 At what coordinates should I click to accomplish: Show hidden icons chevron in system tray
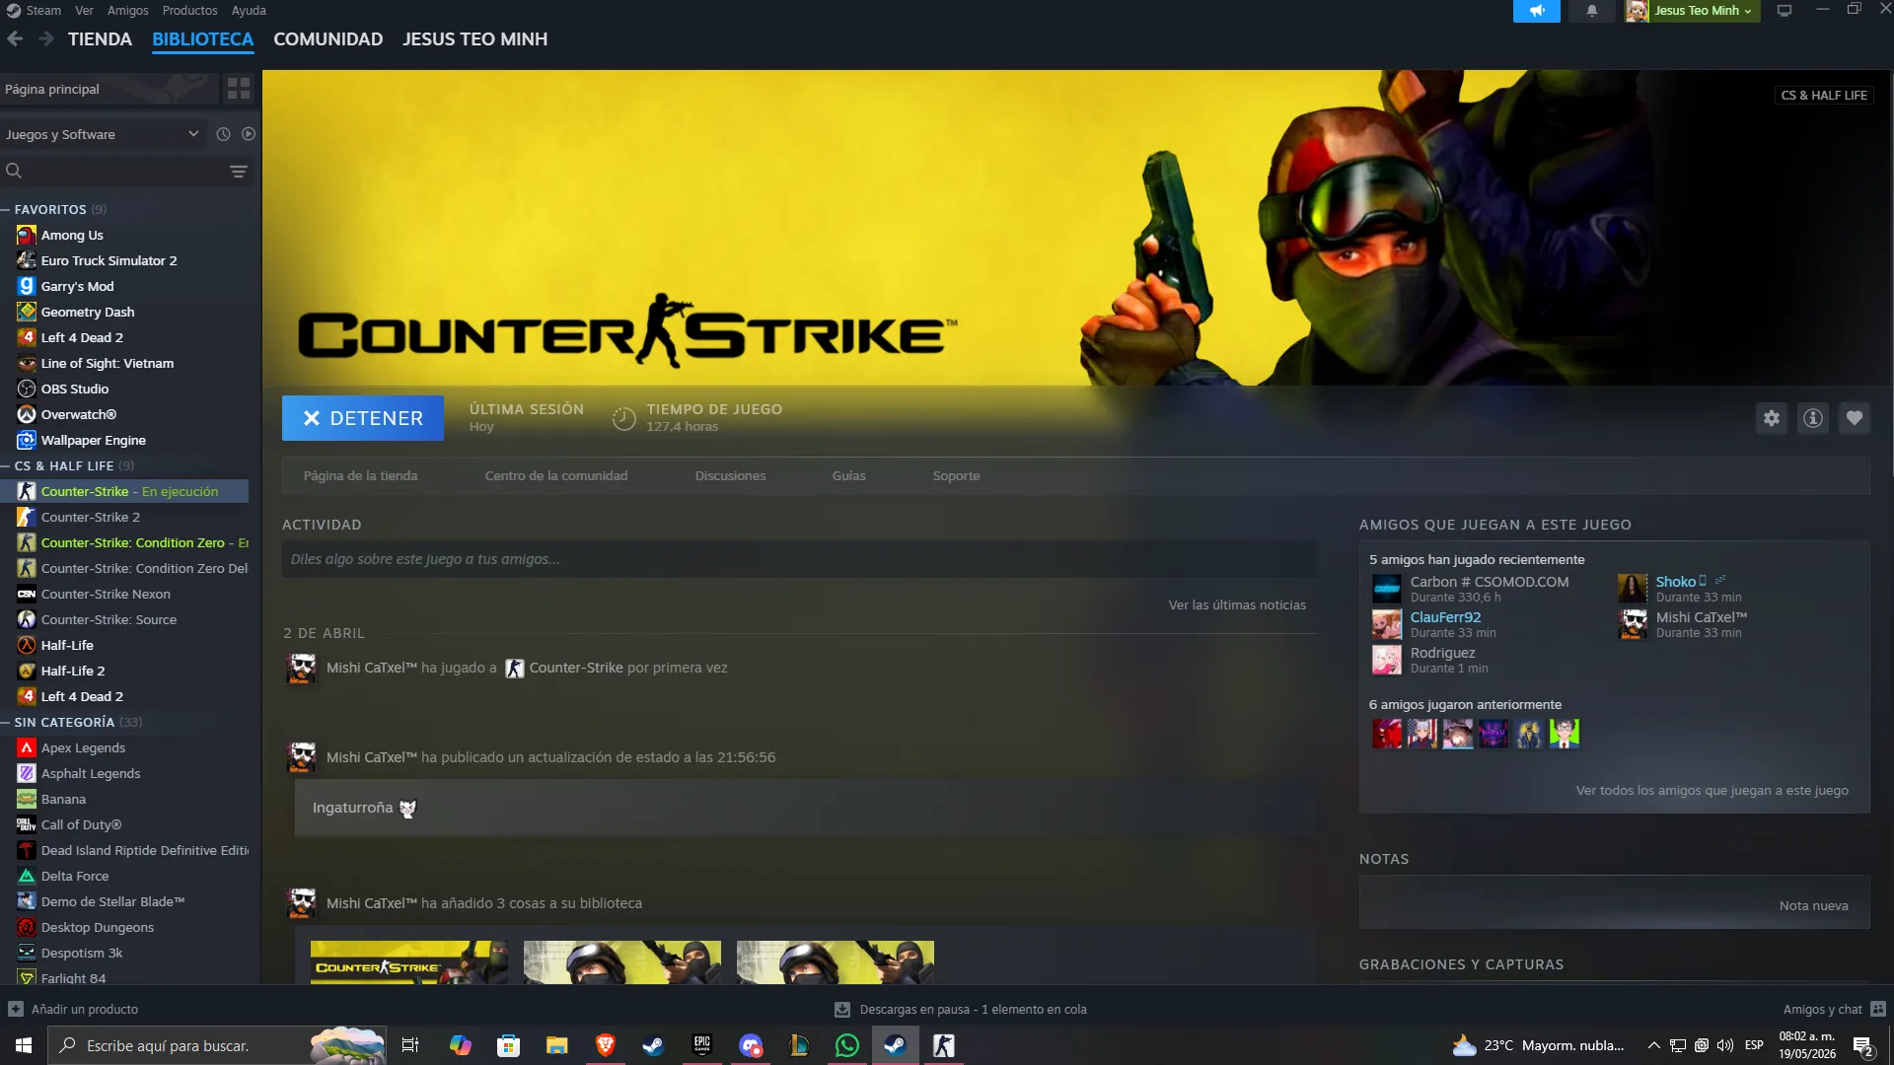(x=1654, y=1045)
